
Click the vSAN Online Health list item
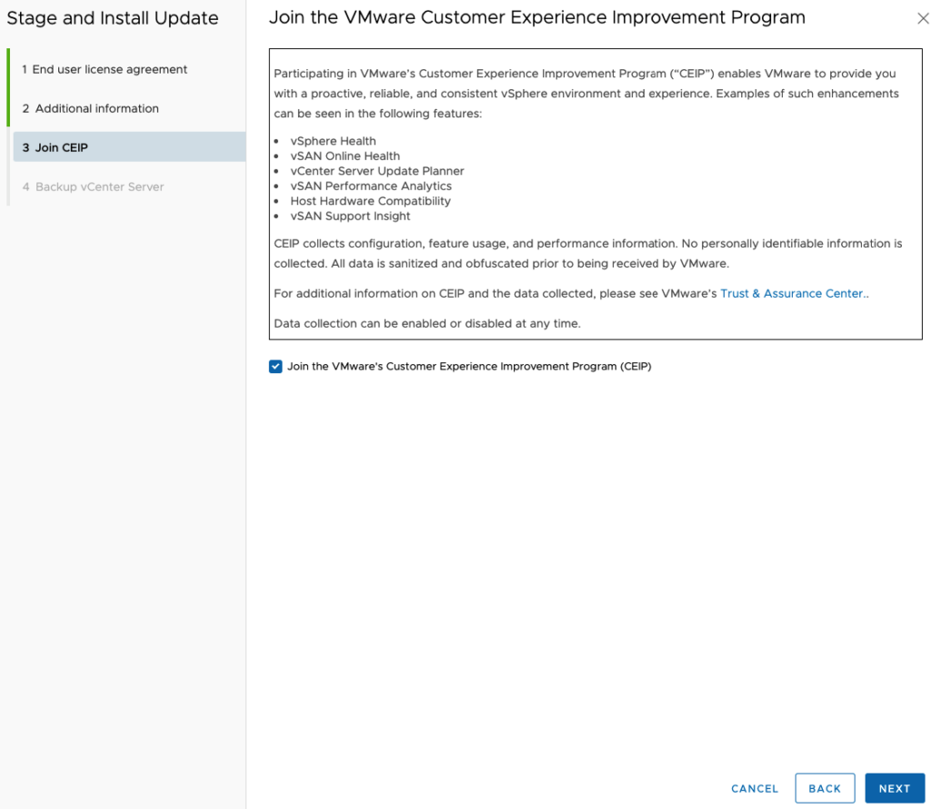[x=345, y=156]
